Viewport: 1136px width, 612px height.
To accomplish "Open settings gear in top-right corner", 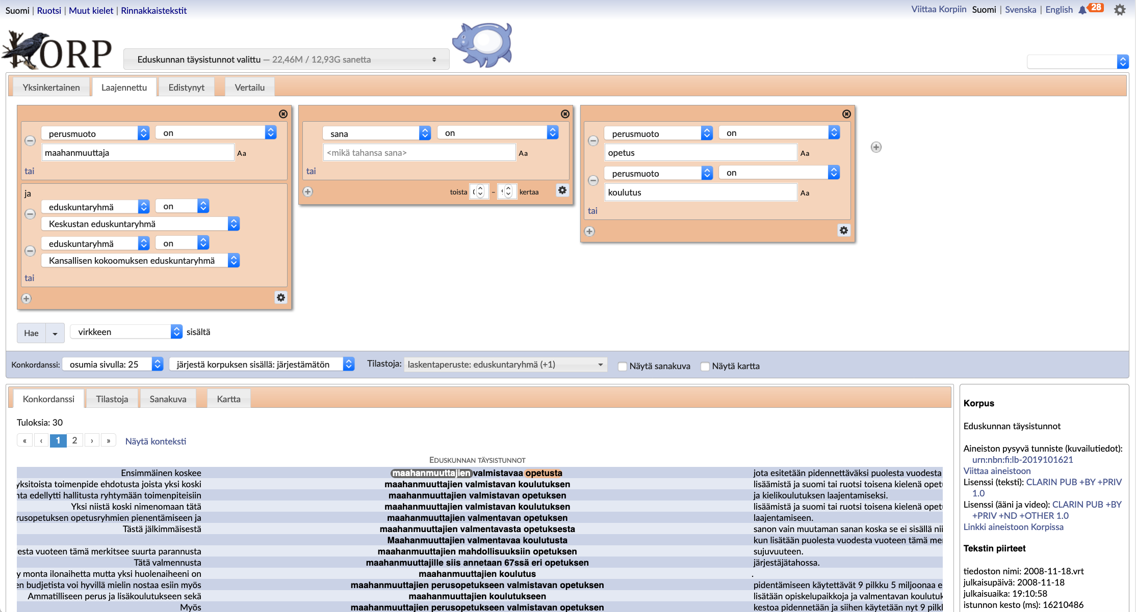I will (x=1120, y=10).
